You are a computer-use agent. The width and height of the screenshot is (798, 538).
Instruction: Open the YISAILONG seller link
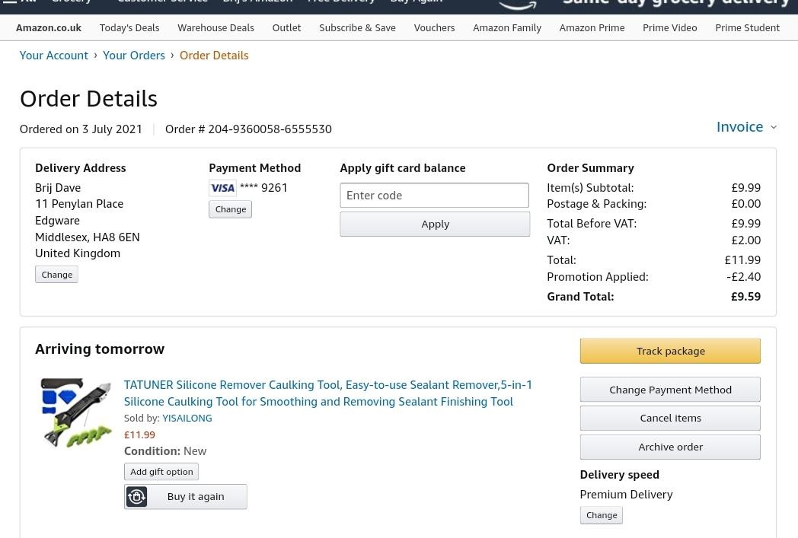click(x=187, y=418)
